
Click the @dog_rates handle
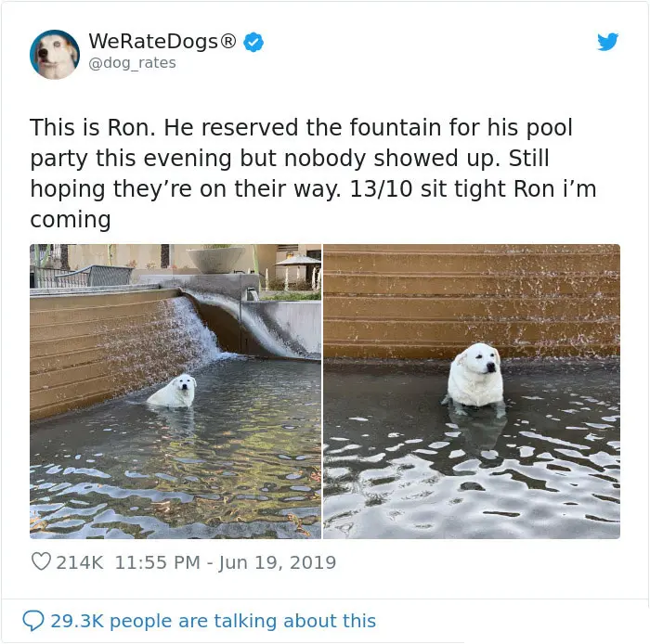click(132, 63)
